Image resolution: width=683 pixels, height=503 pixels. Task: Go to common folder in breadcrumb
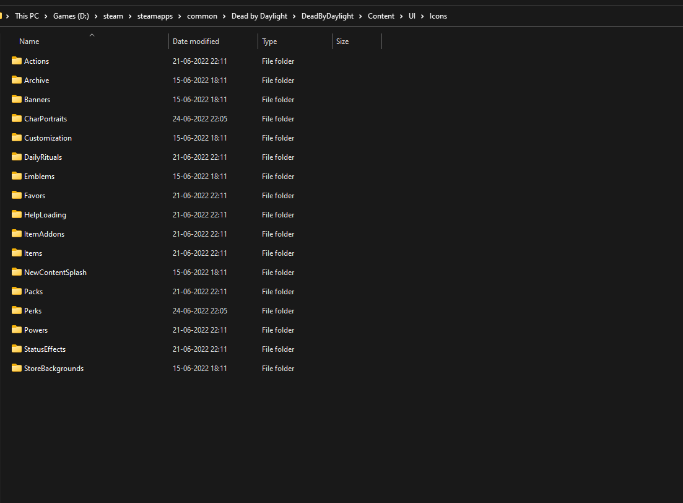[202, 16]
